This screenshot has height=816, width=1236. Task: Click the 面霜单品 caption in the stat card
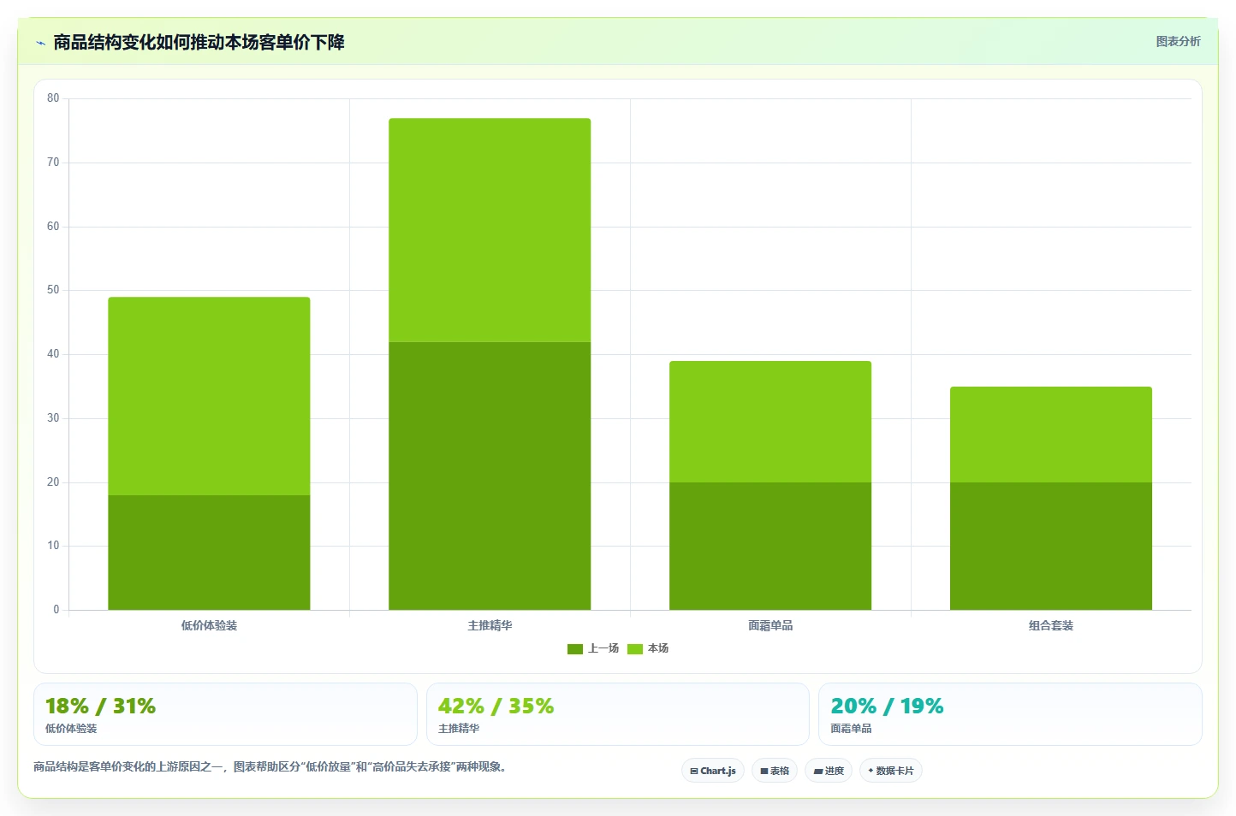point(851,729)
